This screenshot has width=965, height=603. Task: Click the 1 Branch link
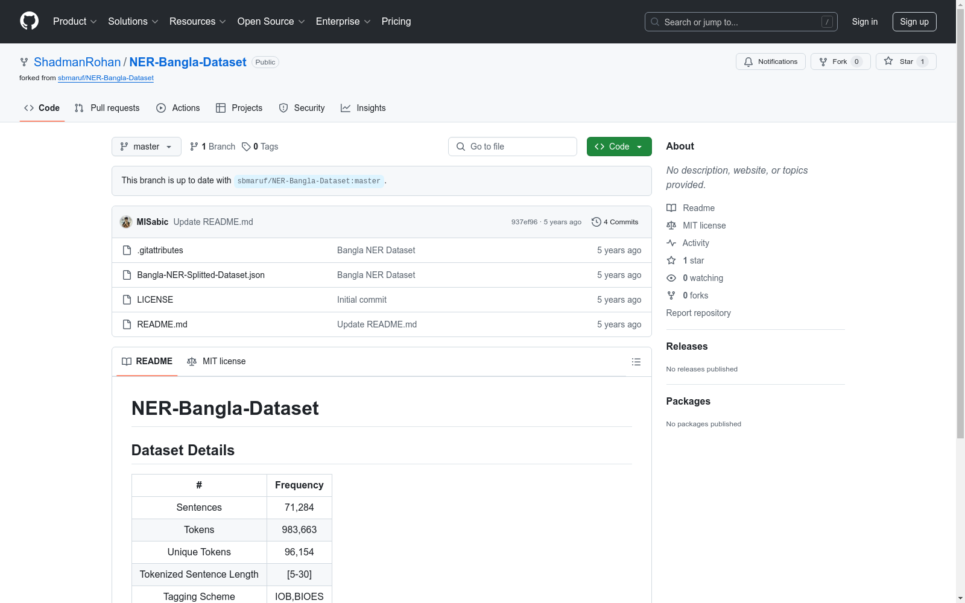[x=212, y=147]
